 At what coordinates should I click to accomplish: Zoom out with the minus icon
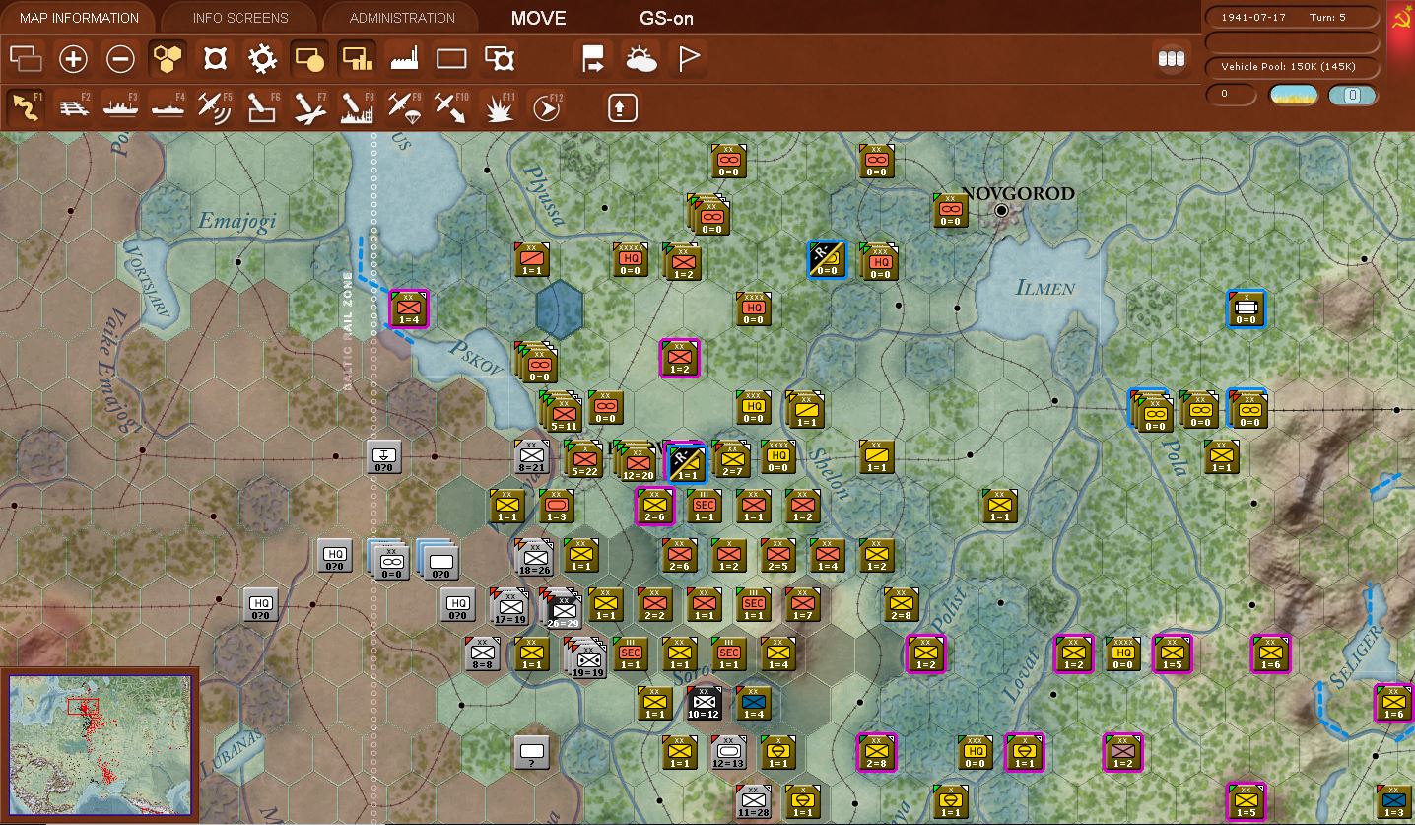[120, 59]
